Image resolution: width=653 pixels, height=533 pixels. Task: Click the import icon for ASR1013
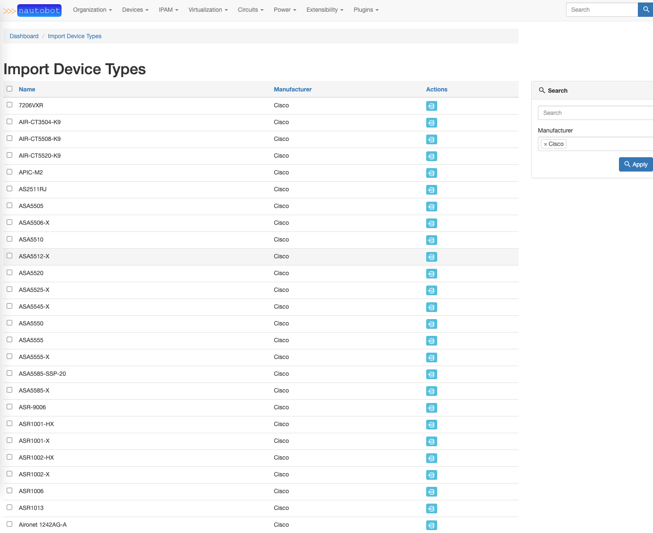click(x=431, y=508)
